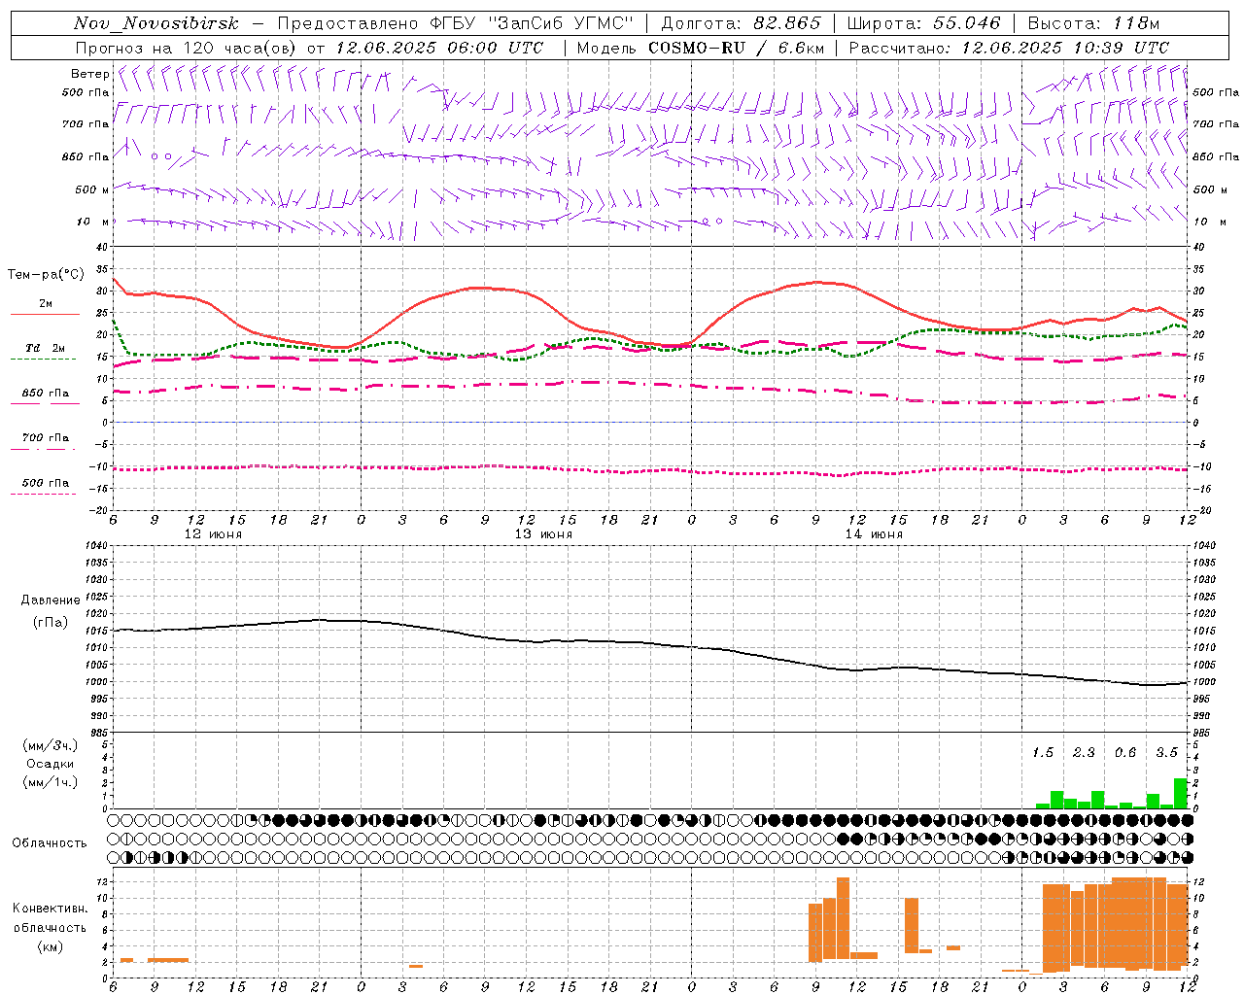This screenshot has width=1244, height=995.
Task: Click the 'Давление' pressure label
Action: pyautogui.click(x=51, y=600)
